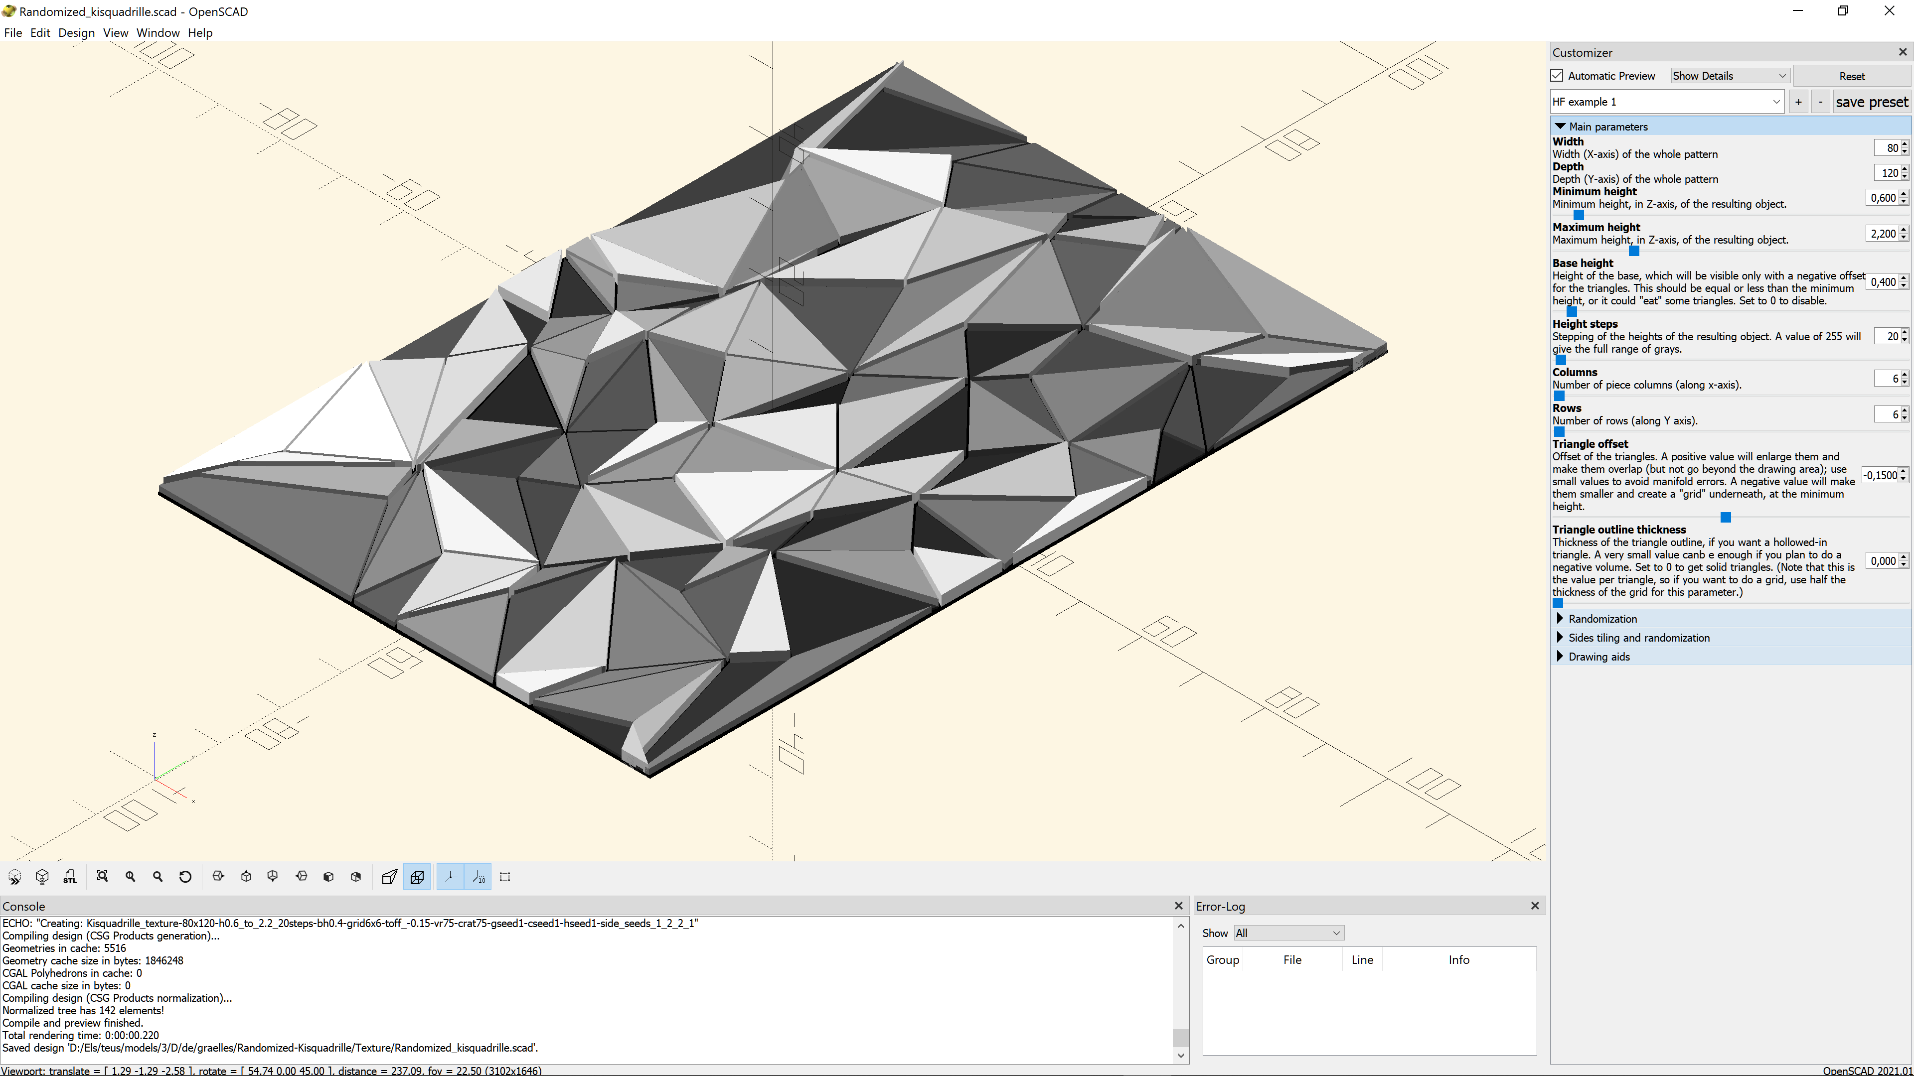The image size is (1914, 1076).
Task: Enable perspective projection
Action: coord(389,876)
